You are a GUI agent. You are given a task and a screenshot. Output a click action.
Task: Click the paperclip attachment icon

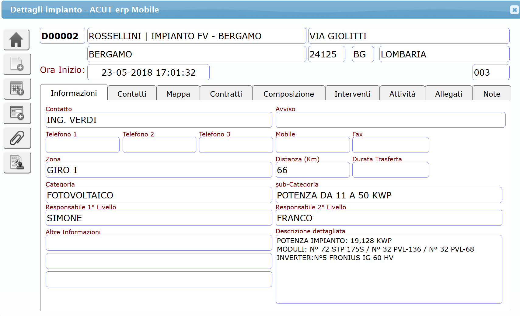[17, 138]
